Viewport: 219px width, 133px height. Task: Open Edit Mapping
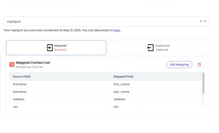(179, 65)
